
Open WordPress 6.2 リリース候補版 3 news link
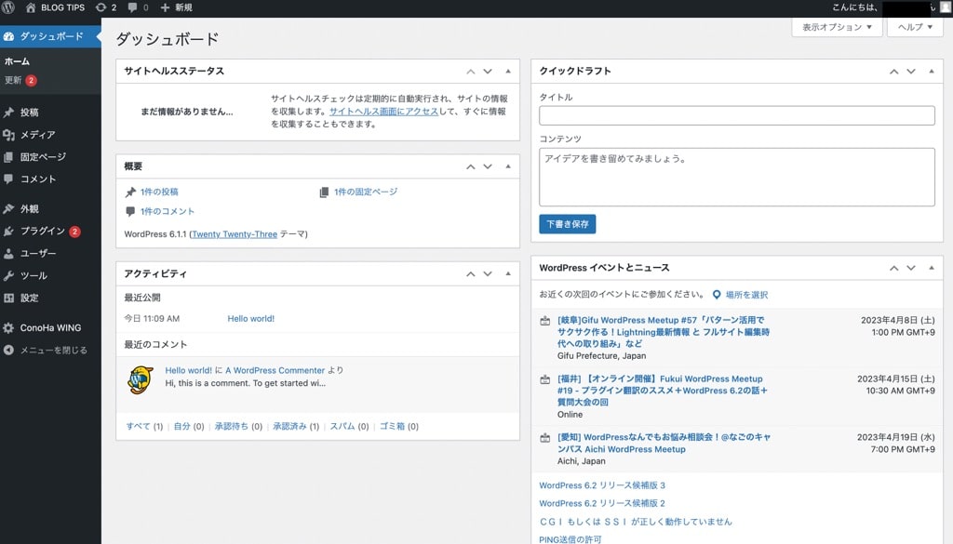(x=602, y=485)
